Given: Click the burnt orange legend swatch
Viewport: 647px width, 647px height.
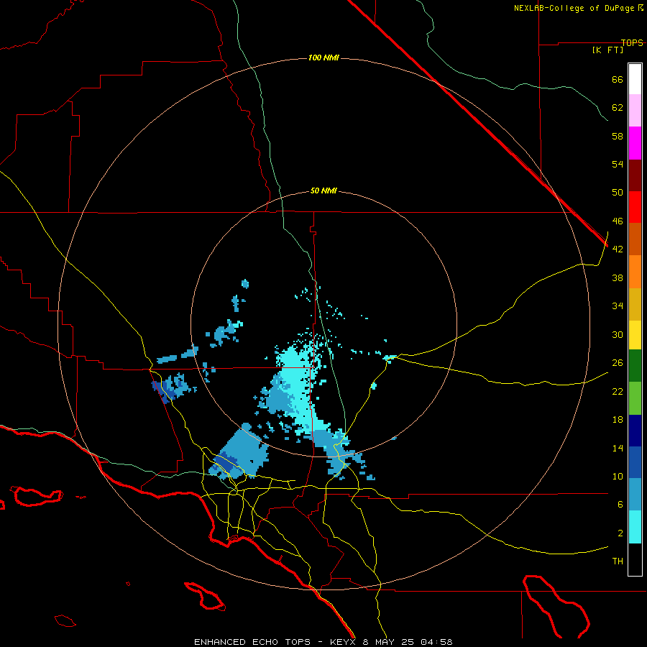Looking at the screenshot, I should 635,239.
